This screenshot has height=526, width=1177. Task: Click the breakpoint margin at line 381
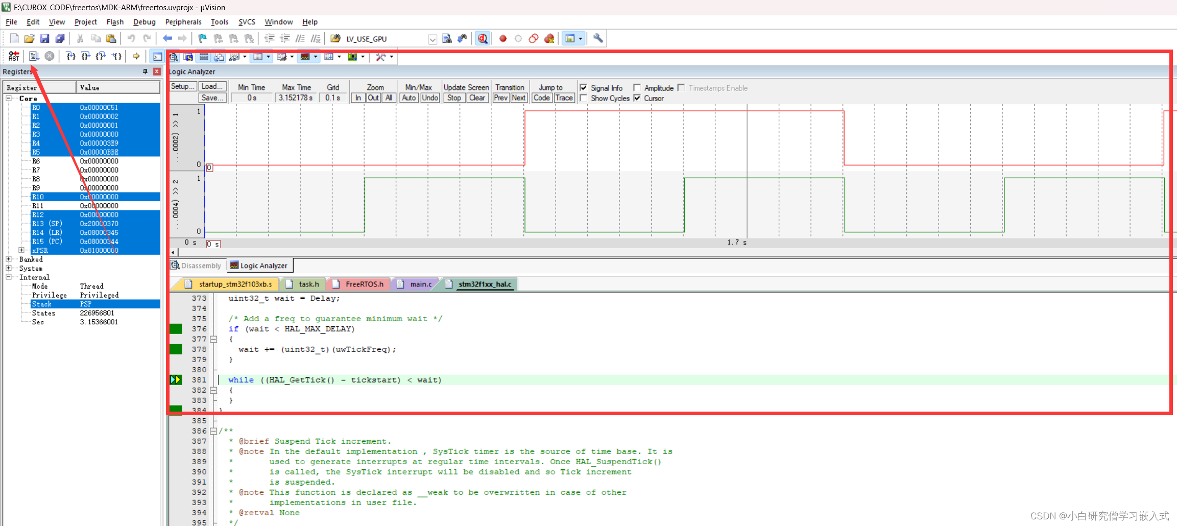point(176,379)
